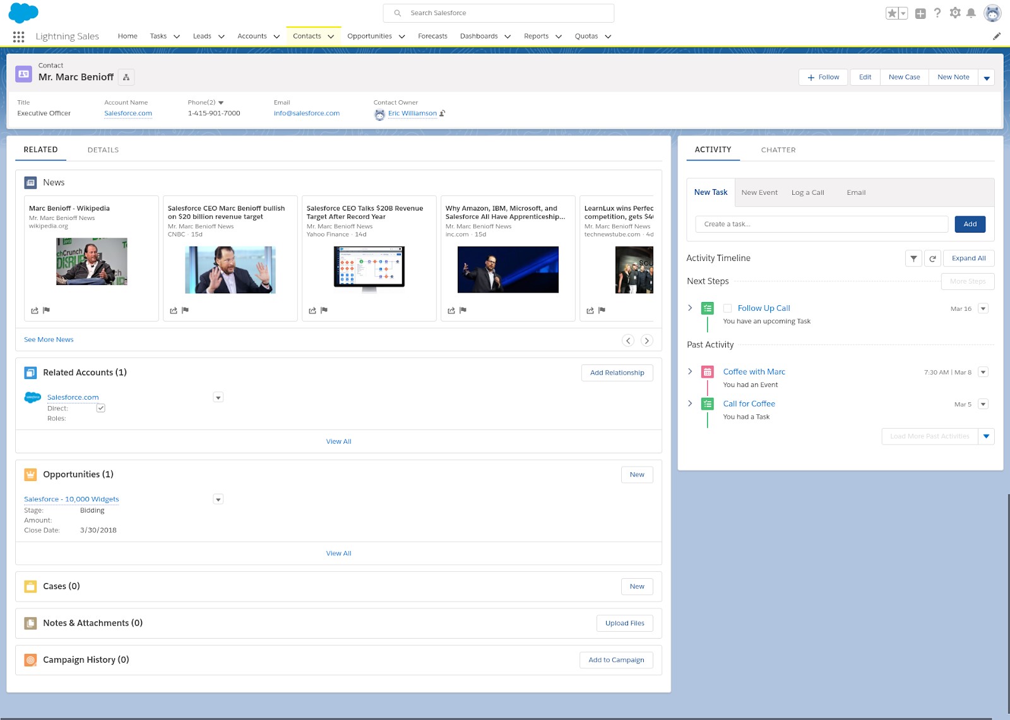Flag the Marc Benioff Wikipedia news item
This screenshot has width=1010, height=720.
click(46, 310)
